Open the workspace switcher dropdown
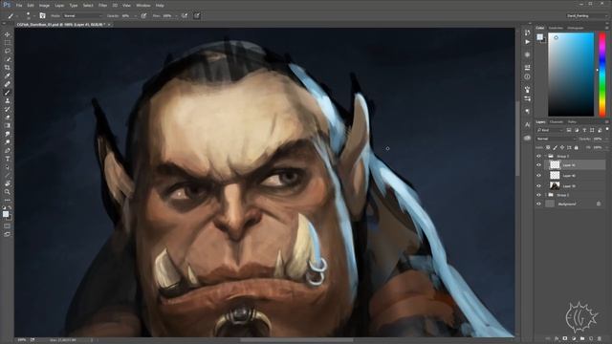 tap(586, 16)
